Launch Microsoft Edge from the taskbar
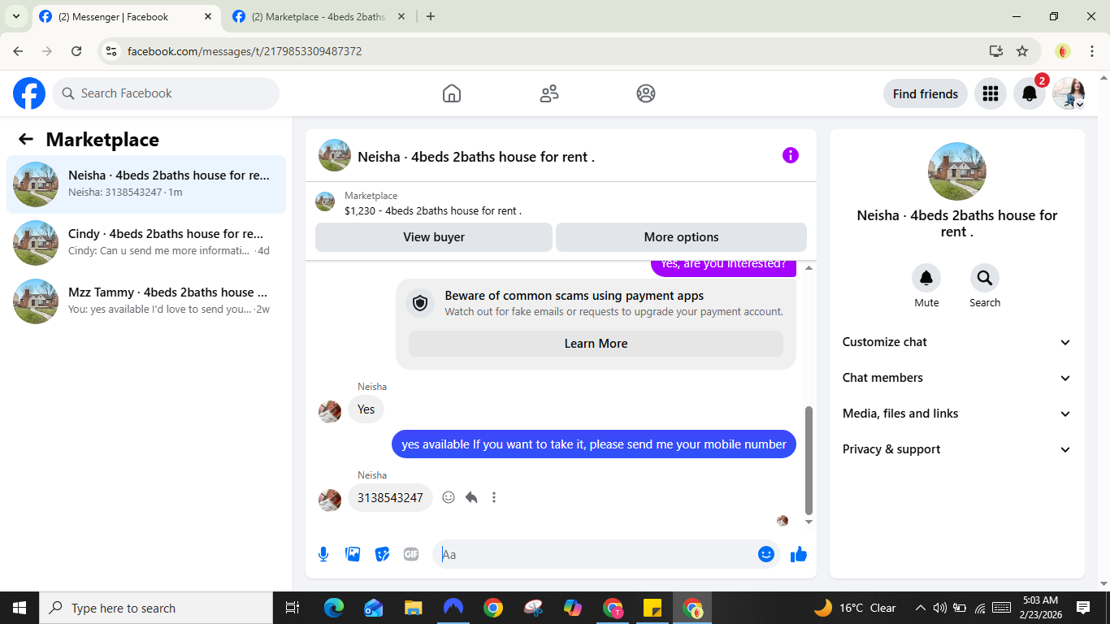This screenshot has height=624, width=1110. (x=334, y=608)
